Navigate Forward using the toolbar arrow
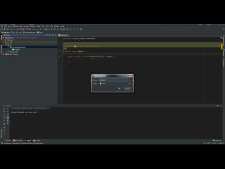This screenshot has width=225, height=169. 37,29
